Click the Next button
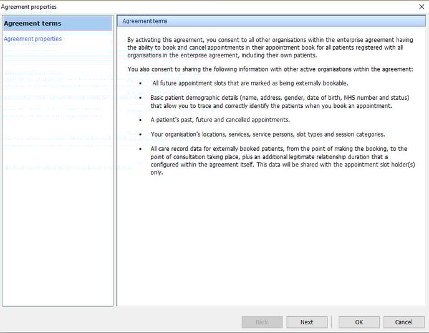This screenshot has height=333, width=429. 307,322
